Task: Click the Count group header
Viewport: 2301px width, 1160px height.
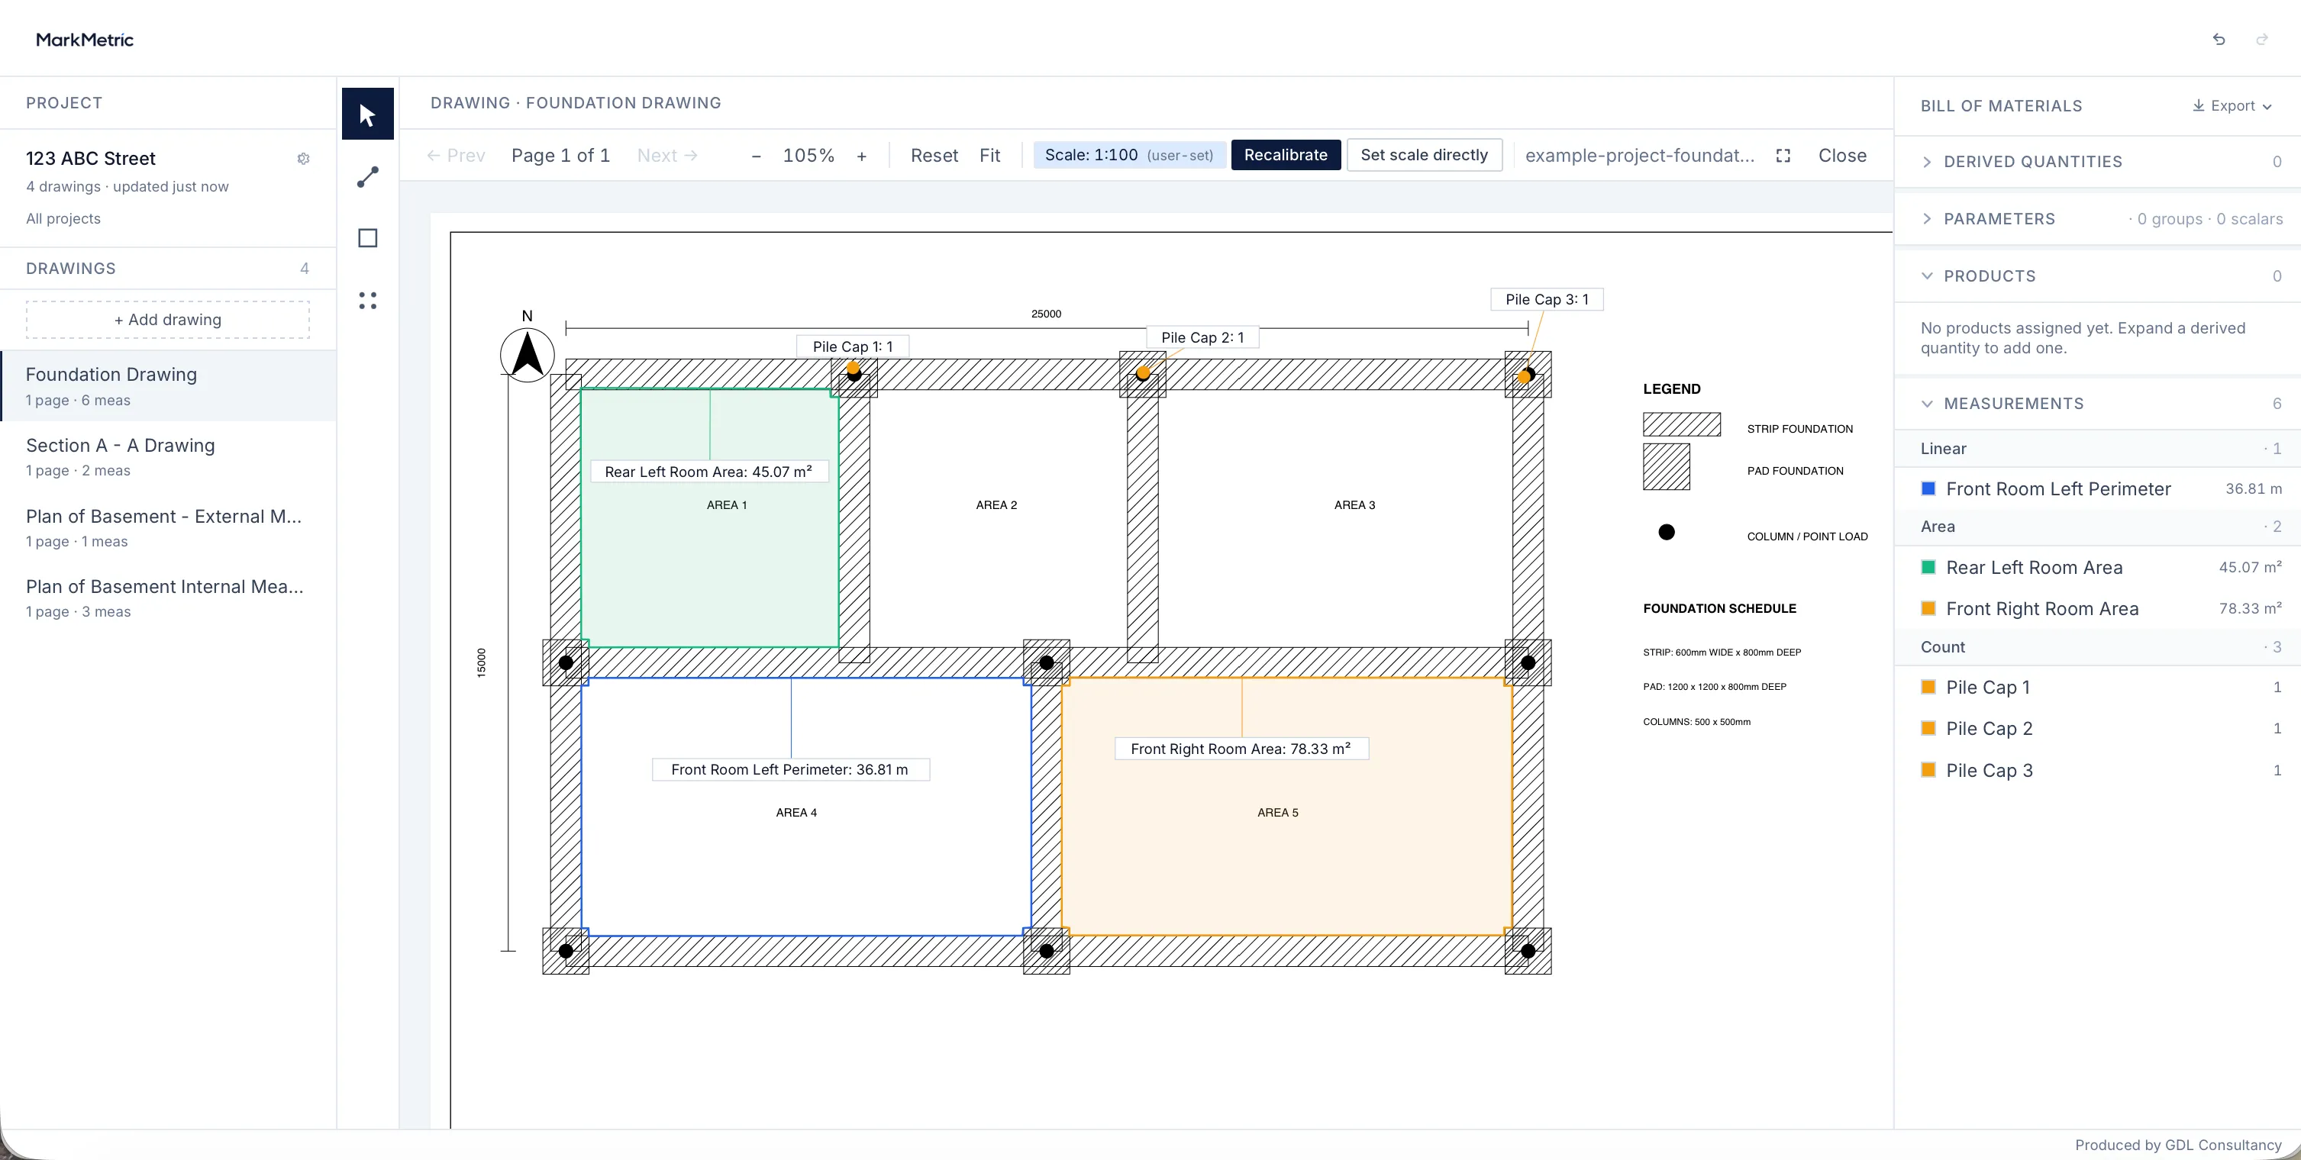Action: 2097,647
